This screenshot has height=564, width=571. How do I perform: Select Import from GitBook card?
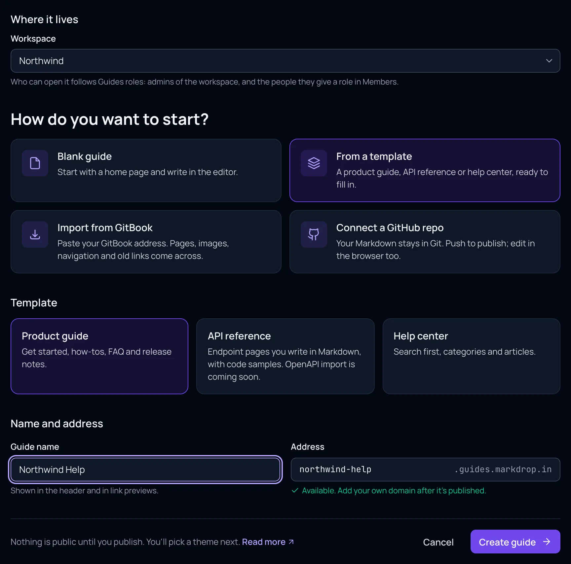(146, 242)
